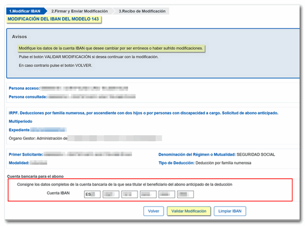
Task: Click into the fifth IBAN account field
Action: tap(167, 194)
